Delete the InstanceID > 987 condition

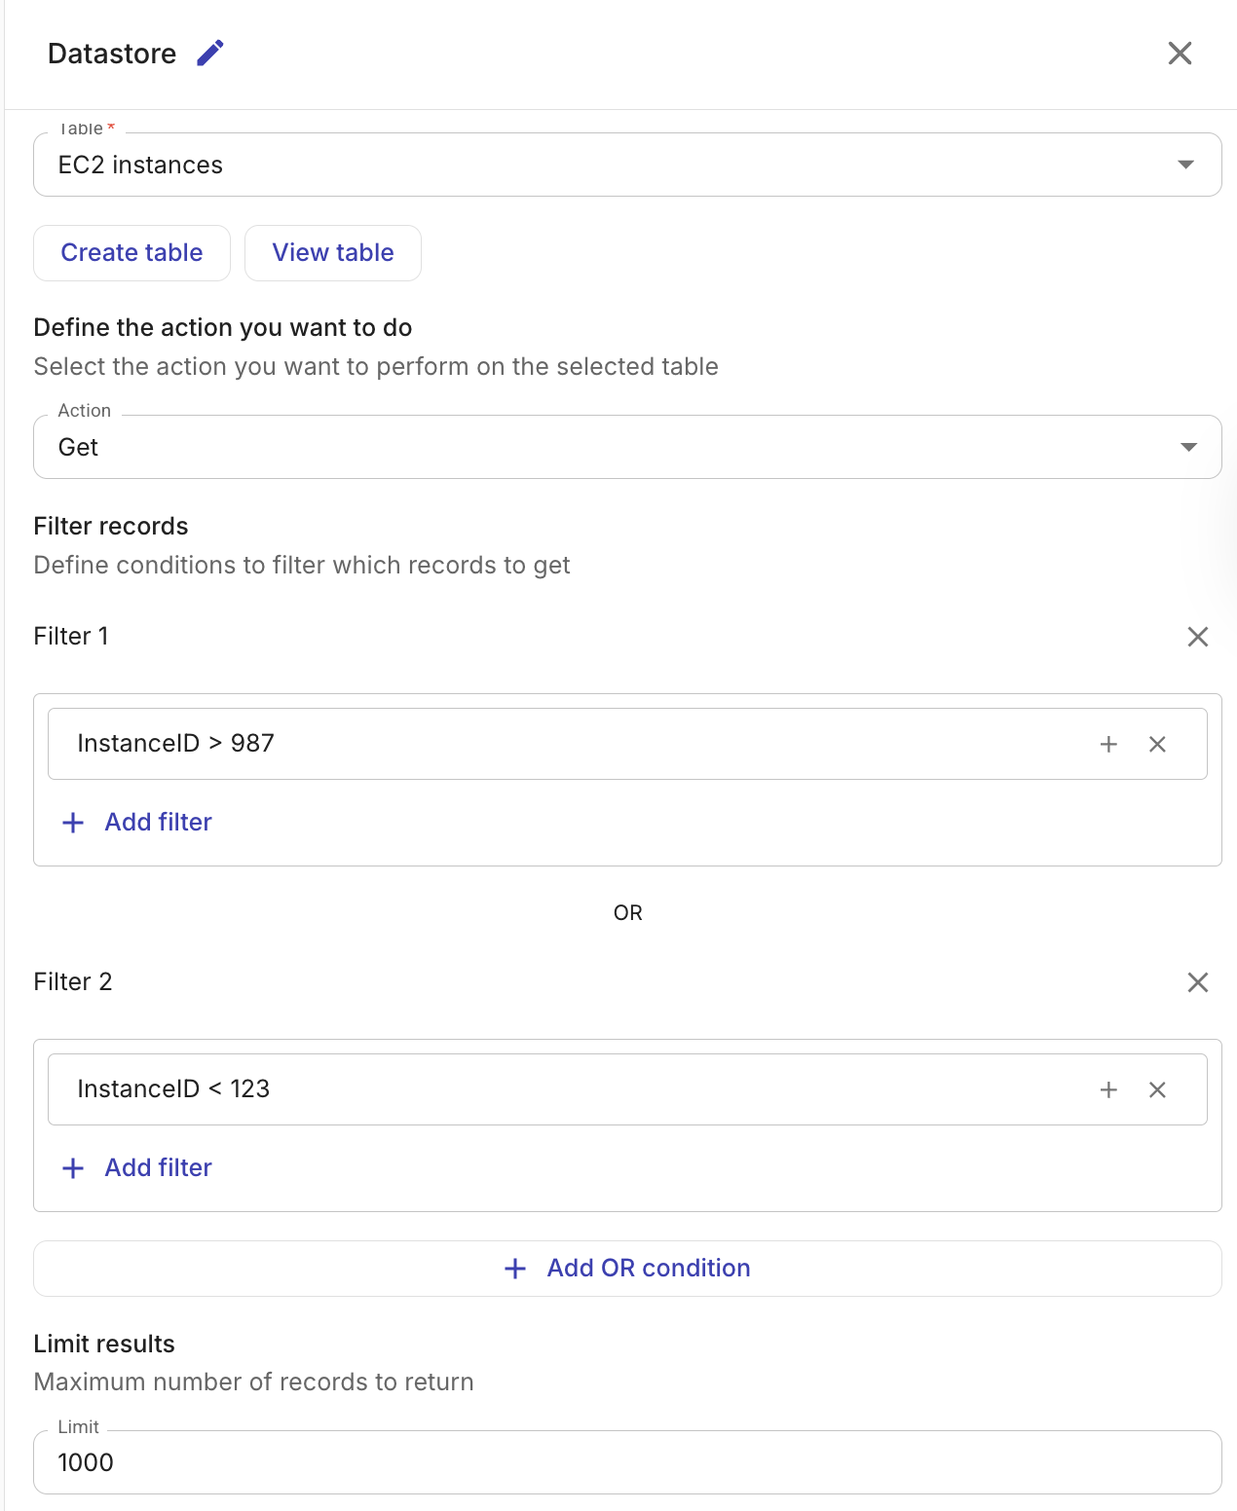coord(1157,745)
